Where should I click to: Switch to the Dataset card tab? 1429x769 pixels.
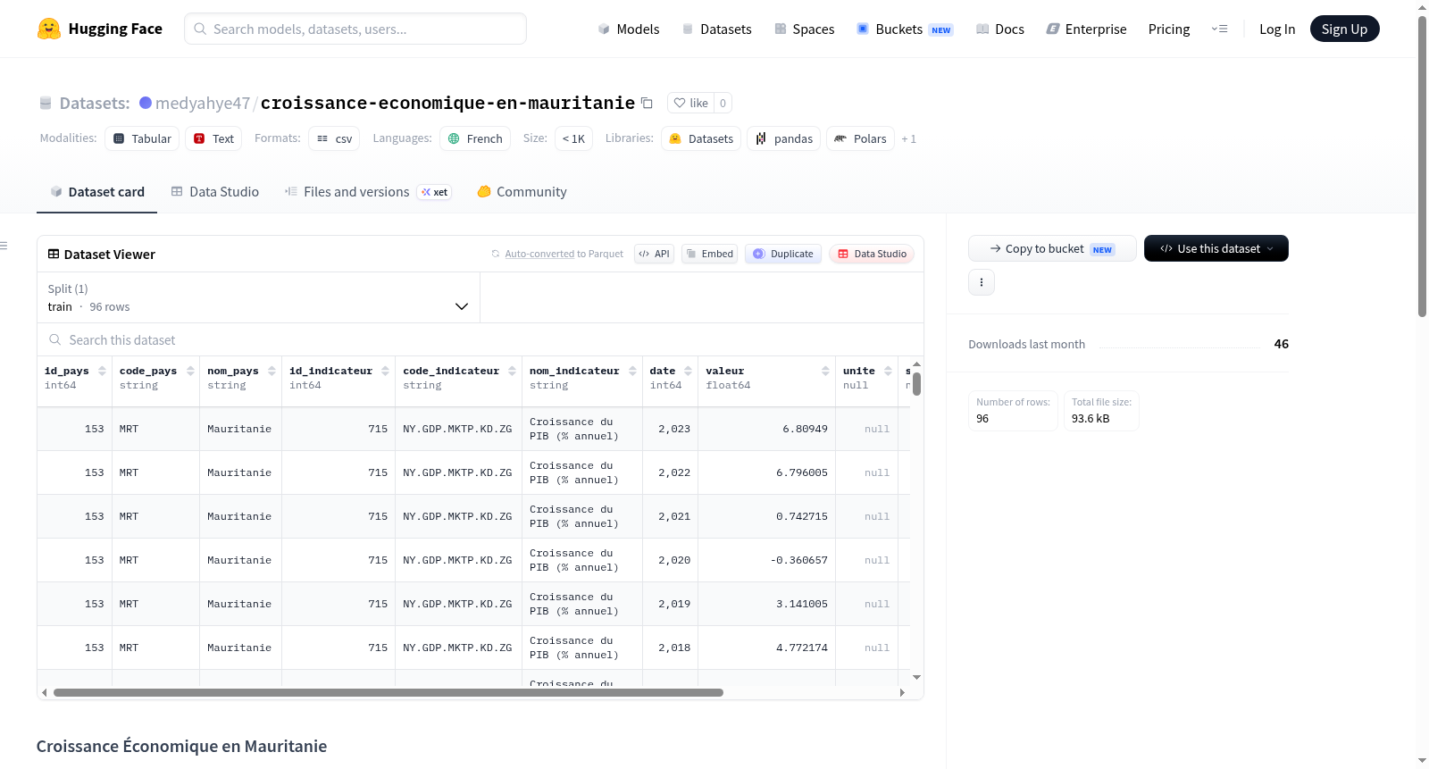pos(96,191)
